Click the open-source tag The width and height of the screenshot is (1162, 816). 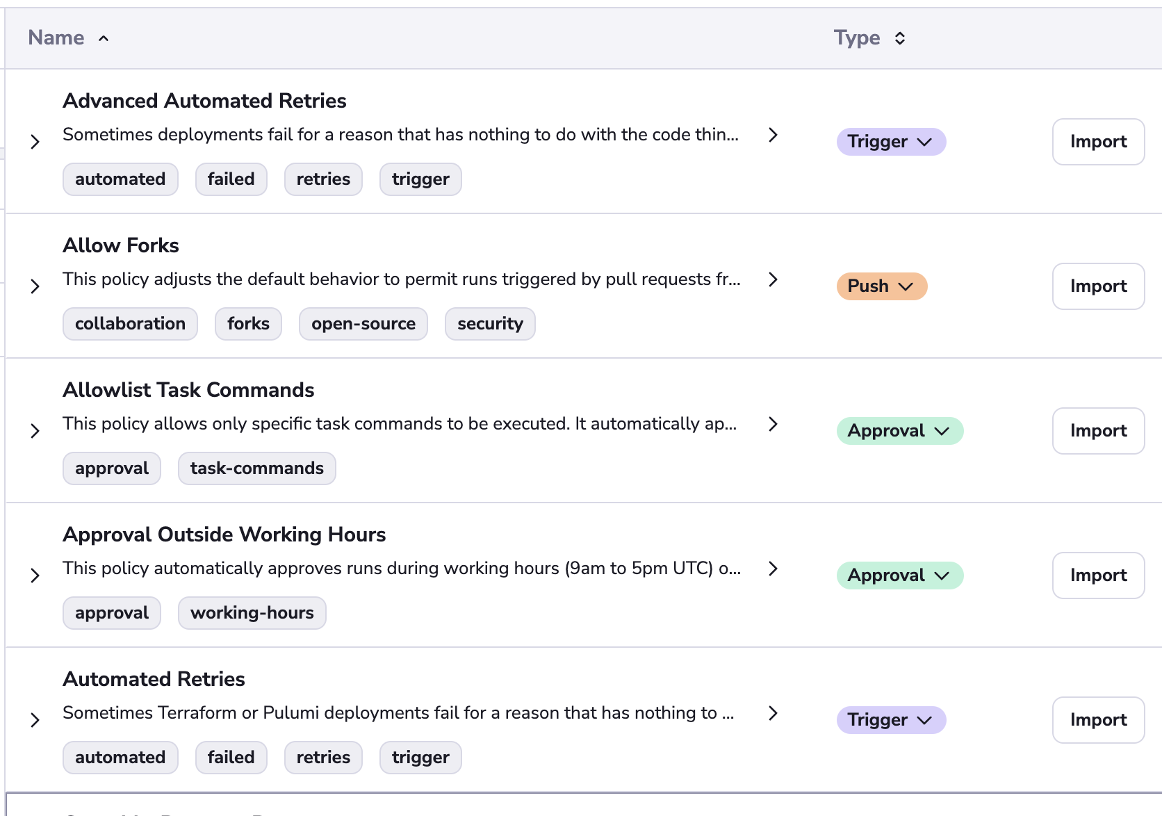tap(363, 324)
